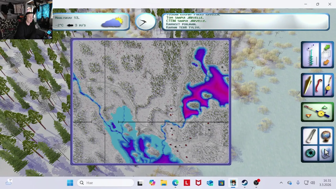Viewport: 336px width, 189px height.
Task: Open the Windows Start menu
Action: [70, 183]
